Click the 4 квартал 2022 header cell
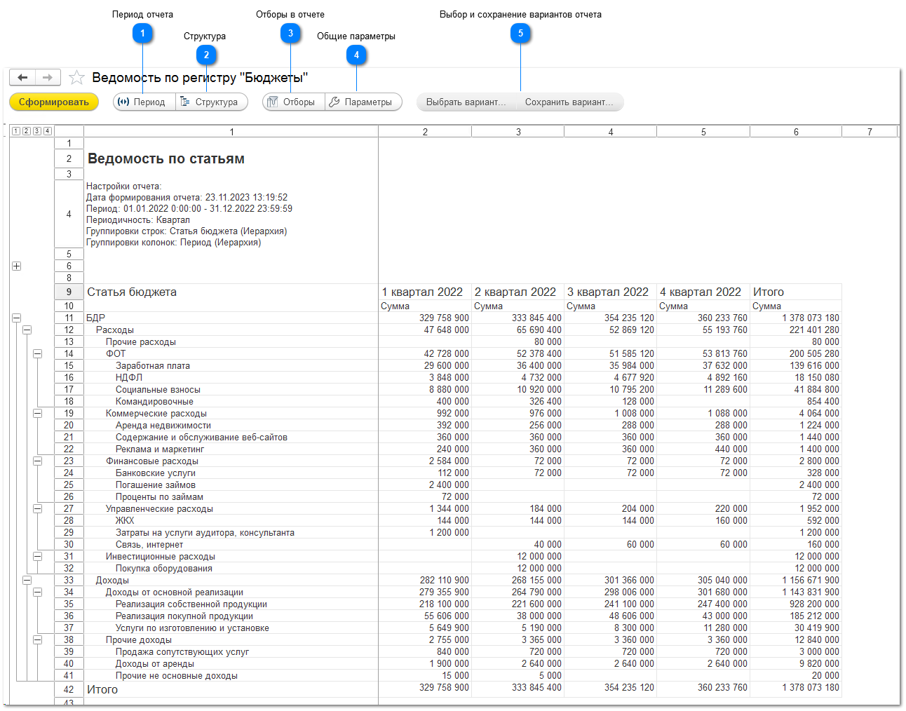 point(703,292)
